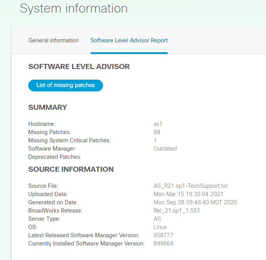Click the source file name AS_R21.sp1-TechSupport.txt
This screenshot has width=266, height=260.
tap(190, 186)
